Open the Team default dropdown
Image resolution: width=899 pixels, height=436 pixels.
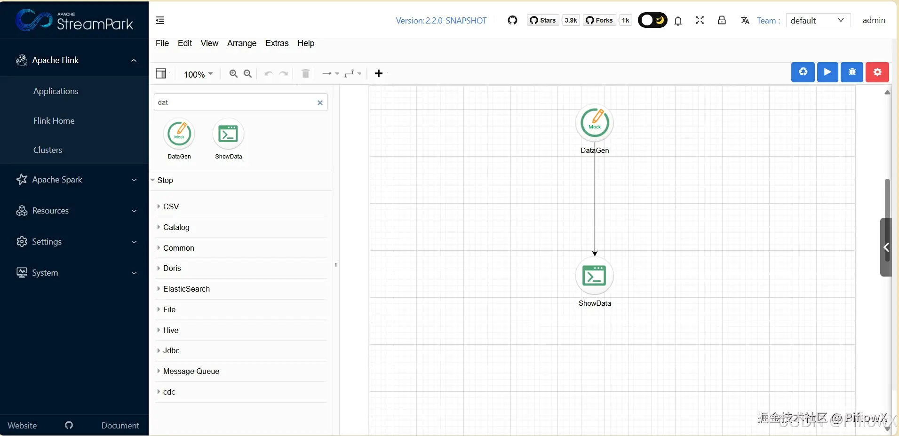(x=818, y=20)
